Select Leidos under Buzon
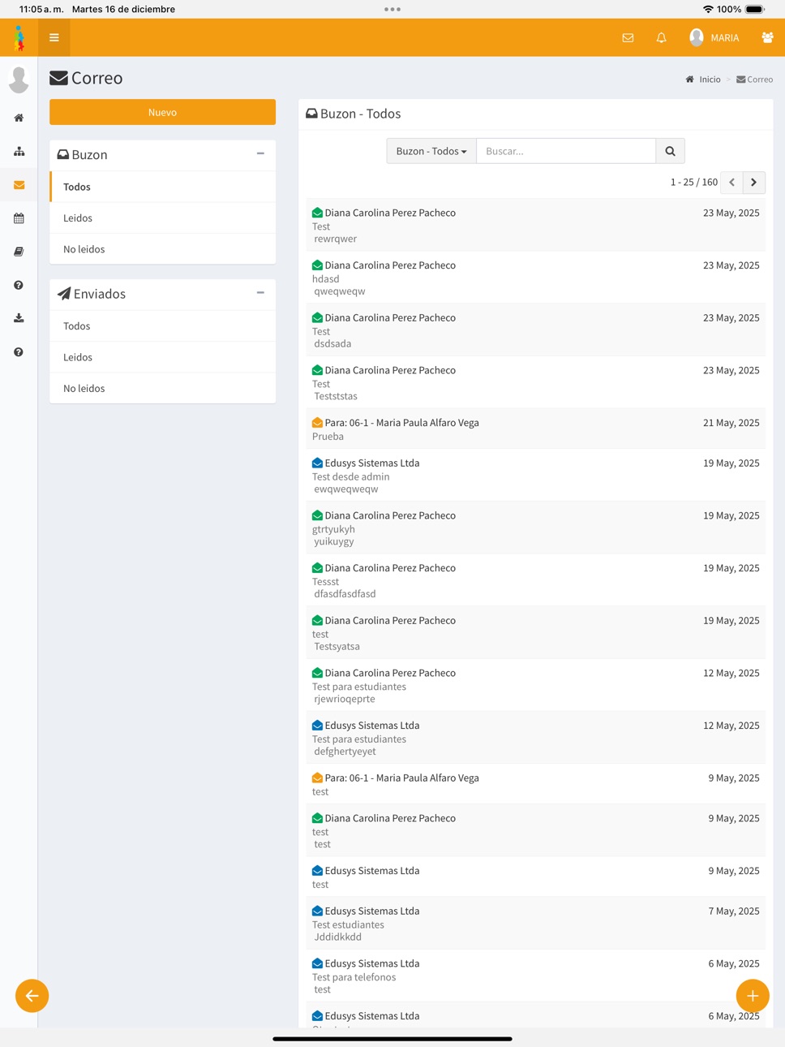 coord(162,218)
